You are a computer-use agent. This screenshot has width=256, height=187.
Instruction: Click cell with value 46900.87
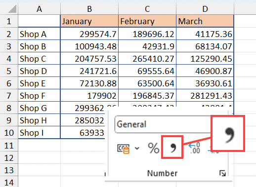(205, 71)
